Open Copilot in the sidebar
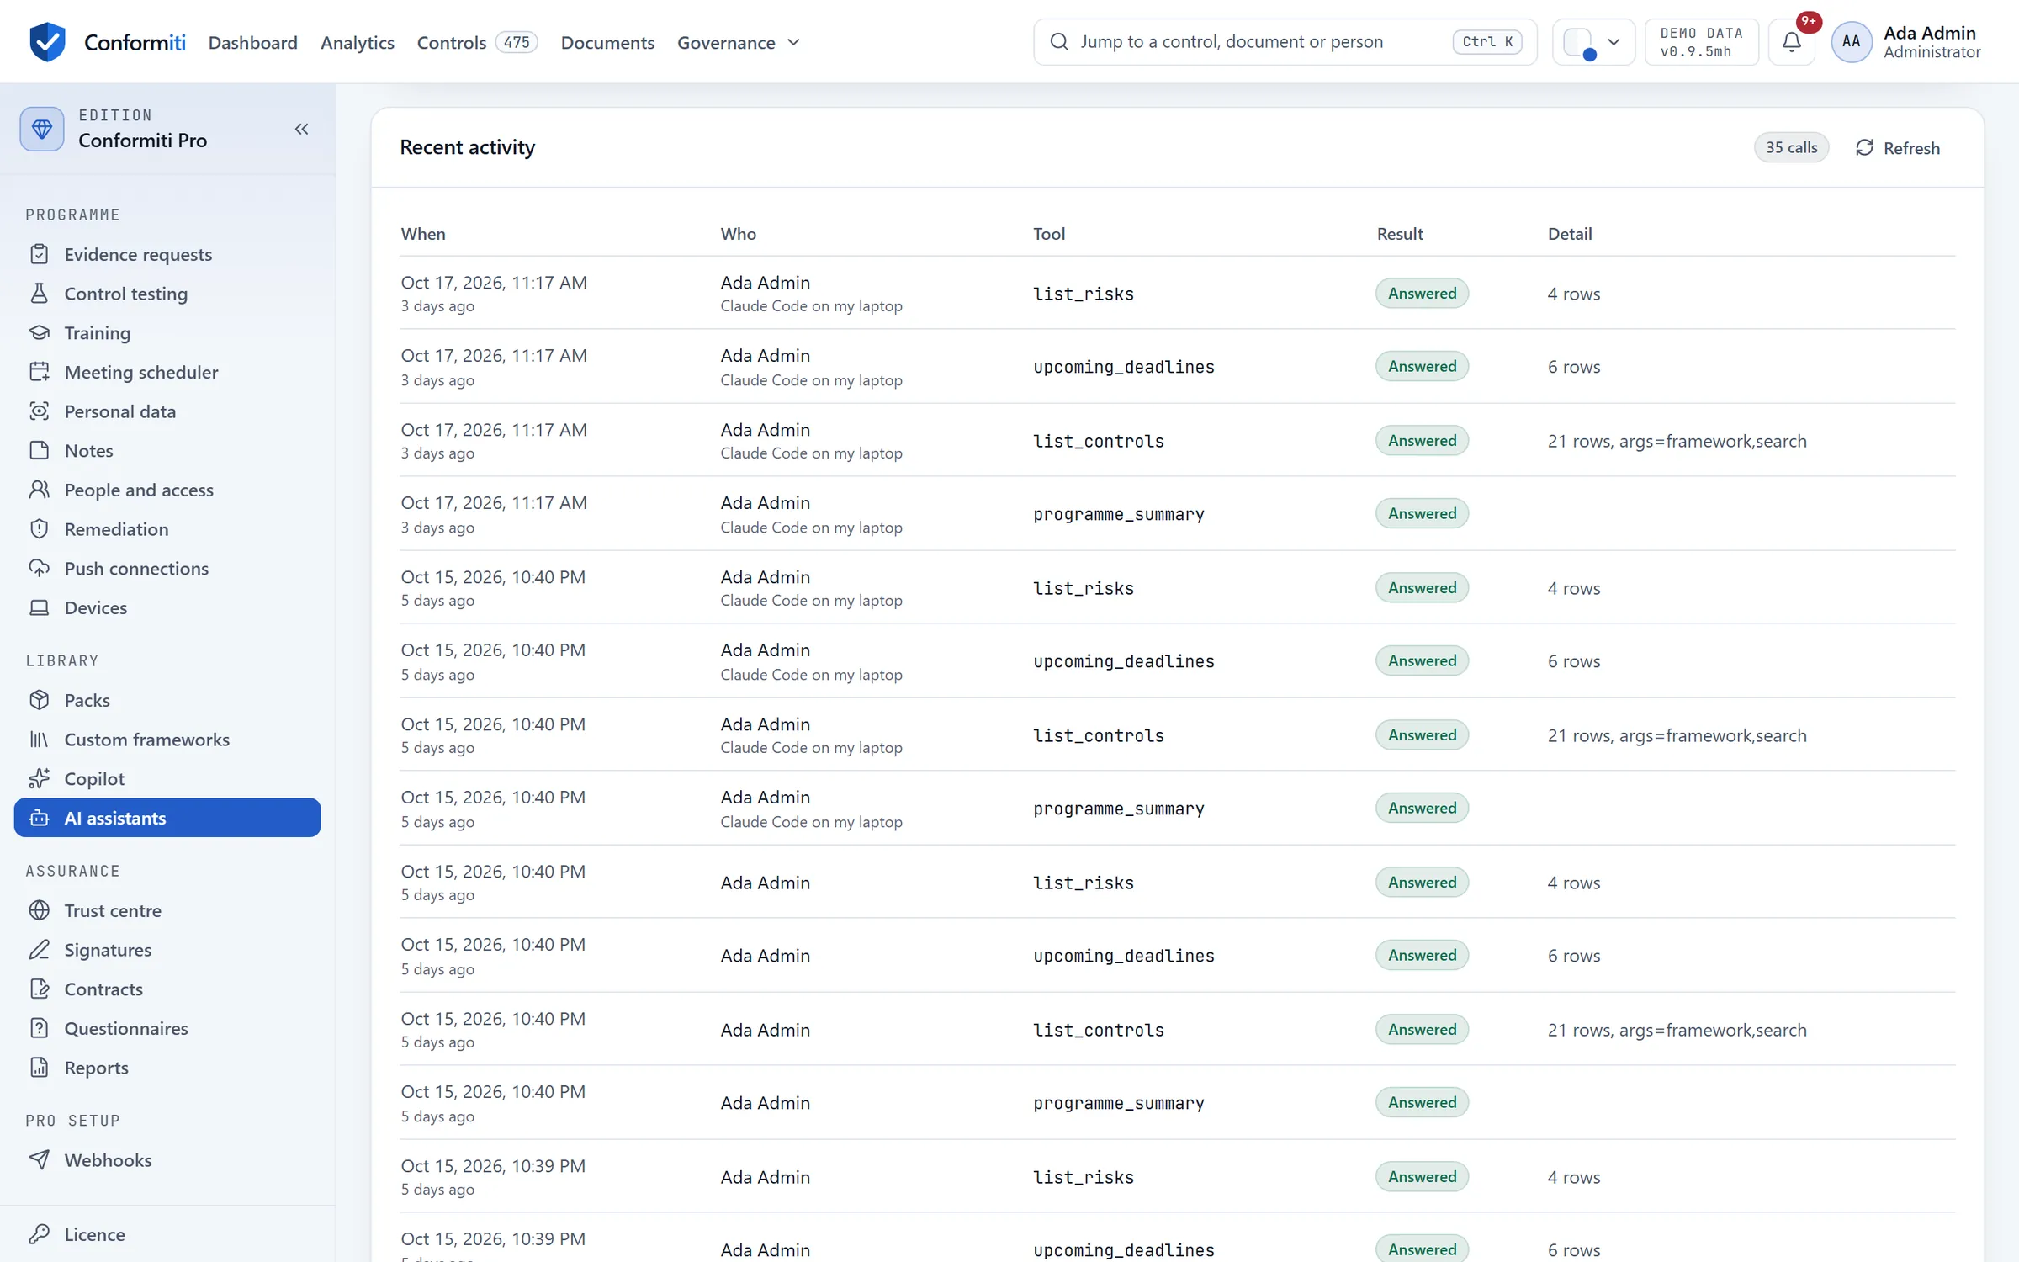The image size is (2019, 1262). pyautogui.click(x=167, y=778)
